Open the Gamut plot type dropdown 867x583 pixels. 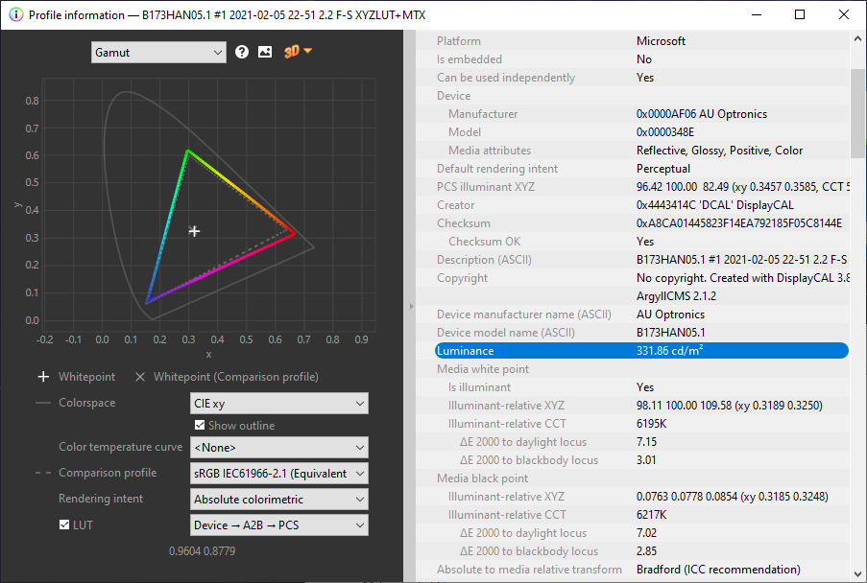[x=158, y=53]
